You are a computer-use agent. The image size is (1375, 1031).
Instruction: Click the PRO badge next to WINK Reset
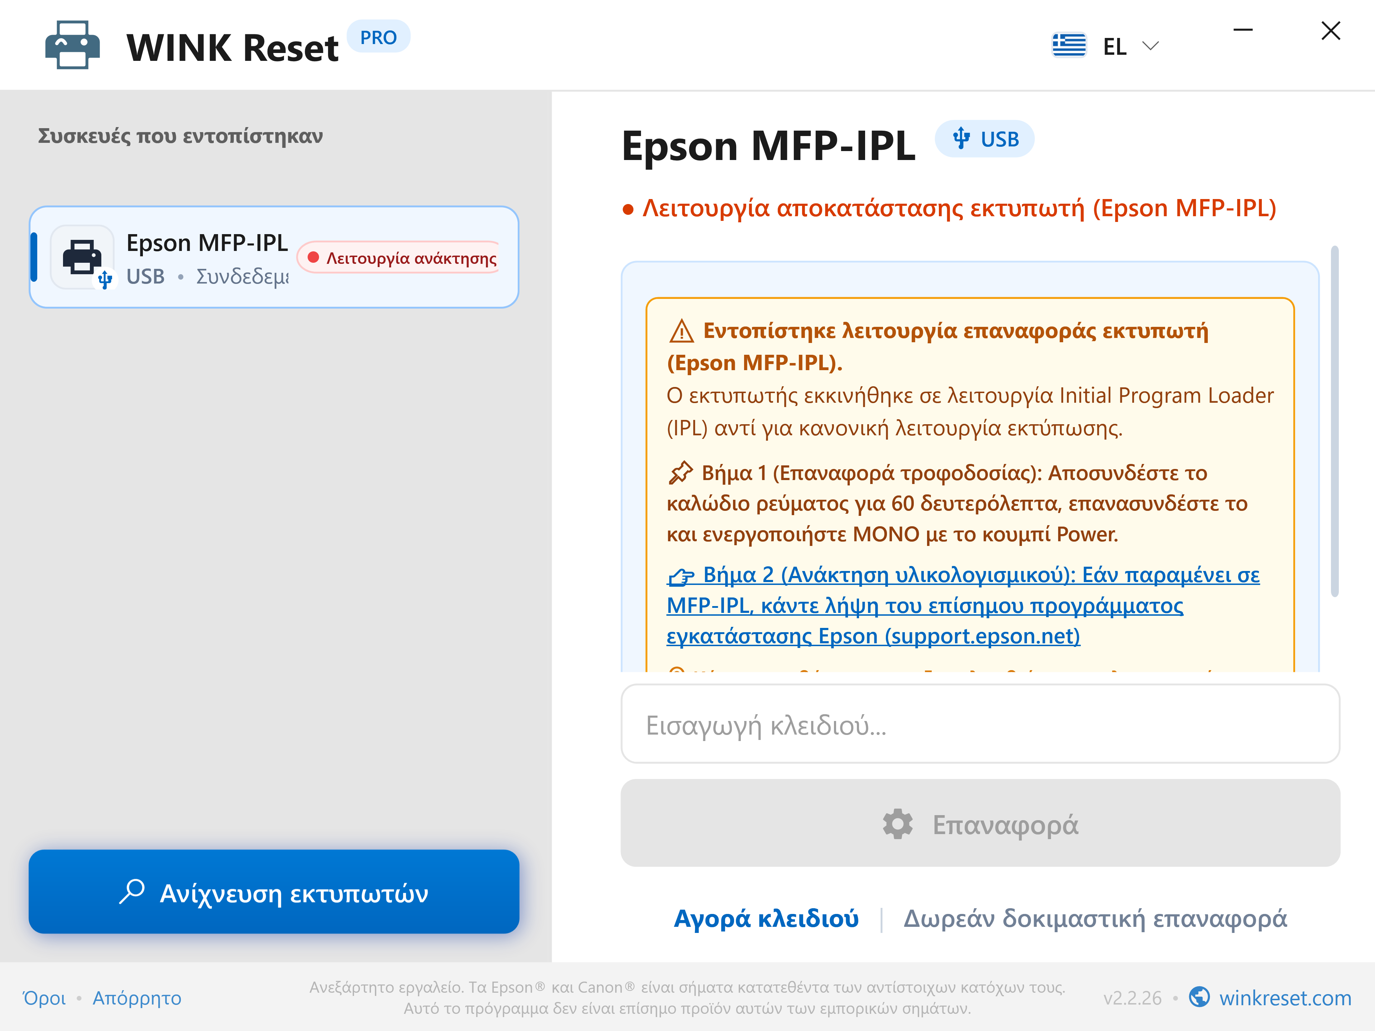[x=378, y=37]
